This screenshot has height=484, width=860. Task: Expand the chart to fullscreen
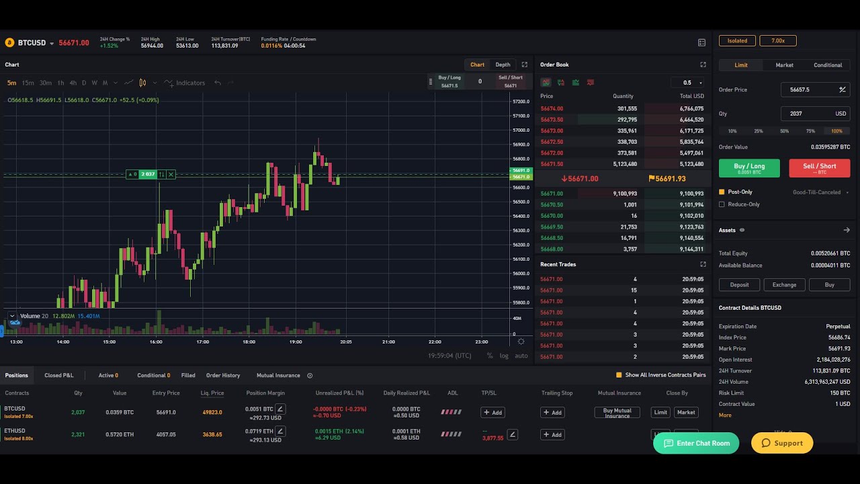pyautogui.click(x=525, y=65)
